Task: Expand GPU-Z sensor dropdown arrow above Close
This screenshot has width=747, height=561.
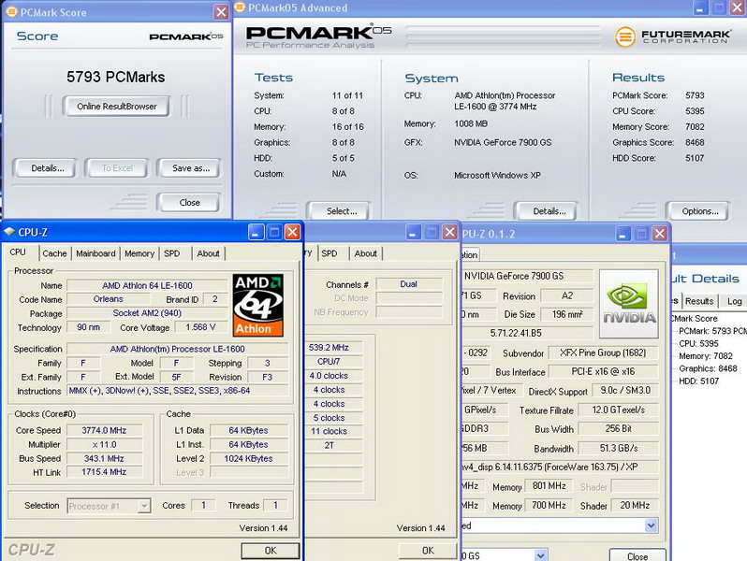Action: coord(651,525)
